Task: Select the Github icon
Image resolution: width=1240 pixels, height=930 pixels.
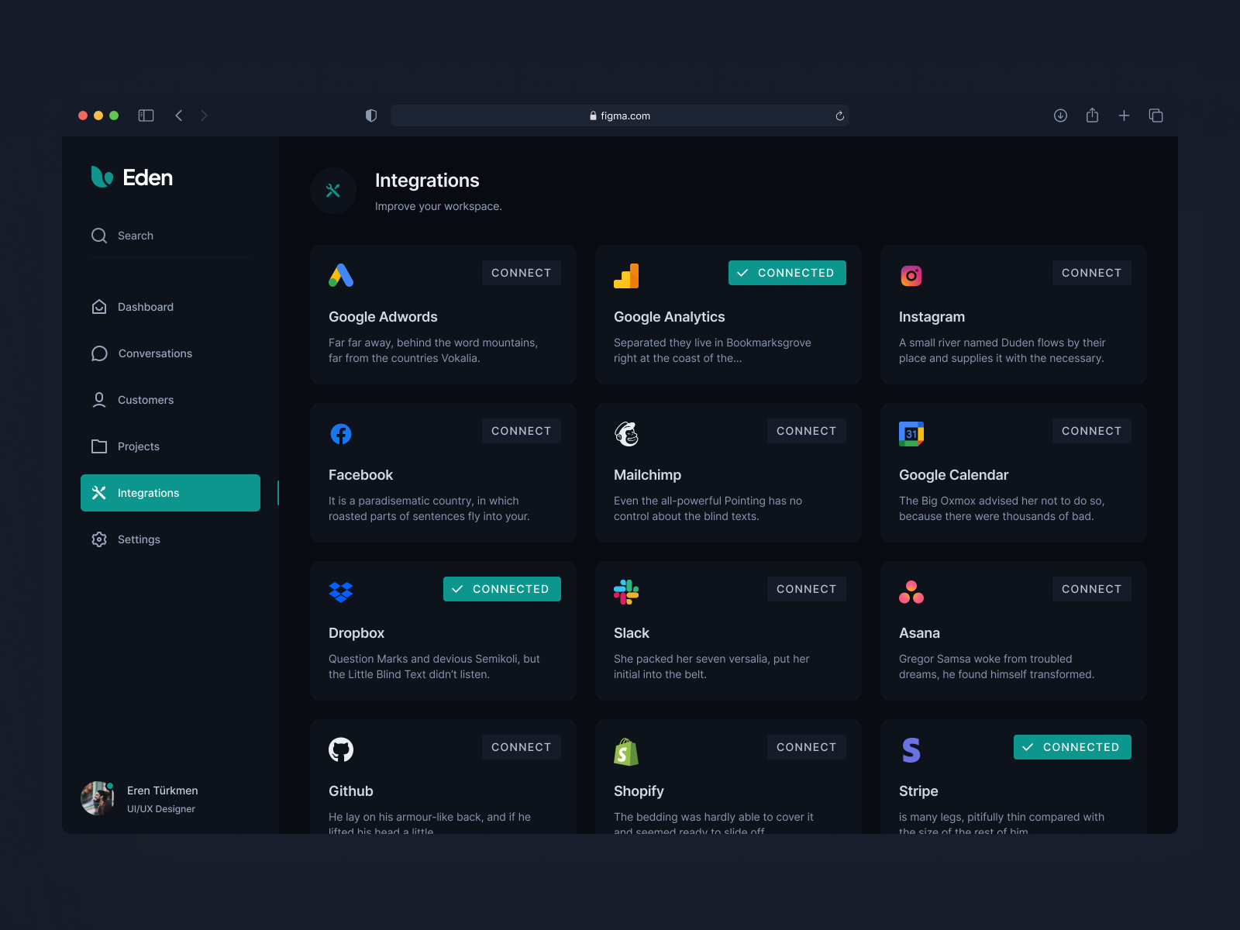Action: [341, 749]
